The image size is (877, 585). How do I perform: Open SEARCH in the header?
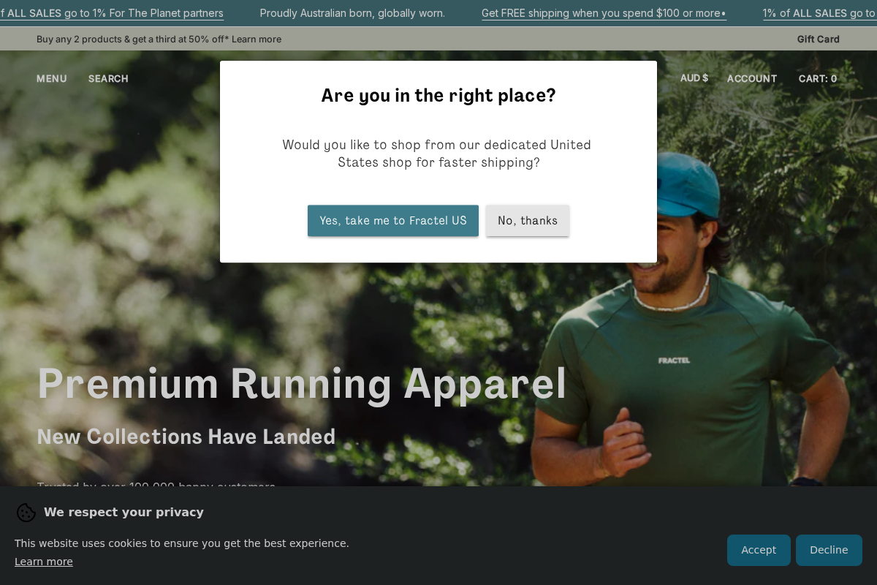pyautogui.click(x=108, y=78)
